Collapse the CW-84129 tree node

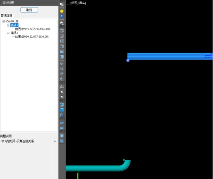pos(4,21)
